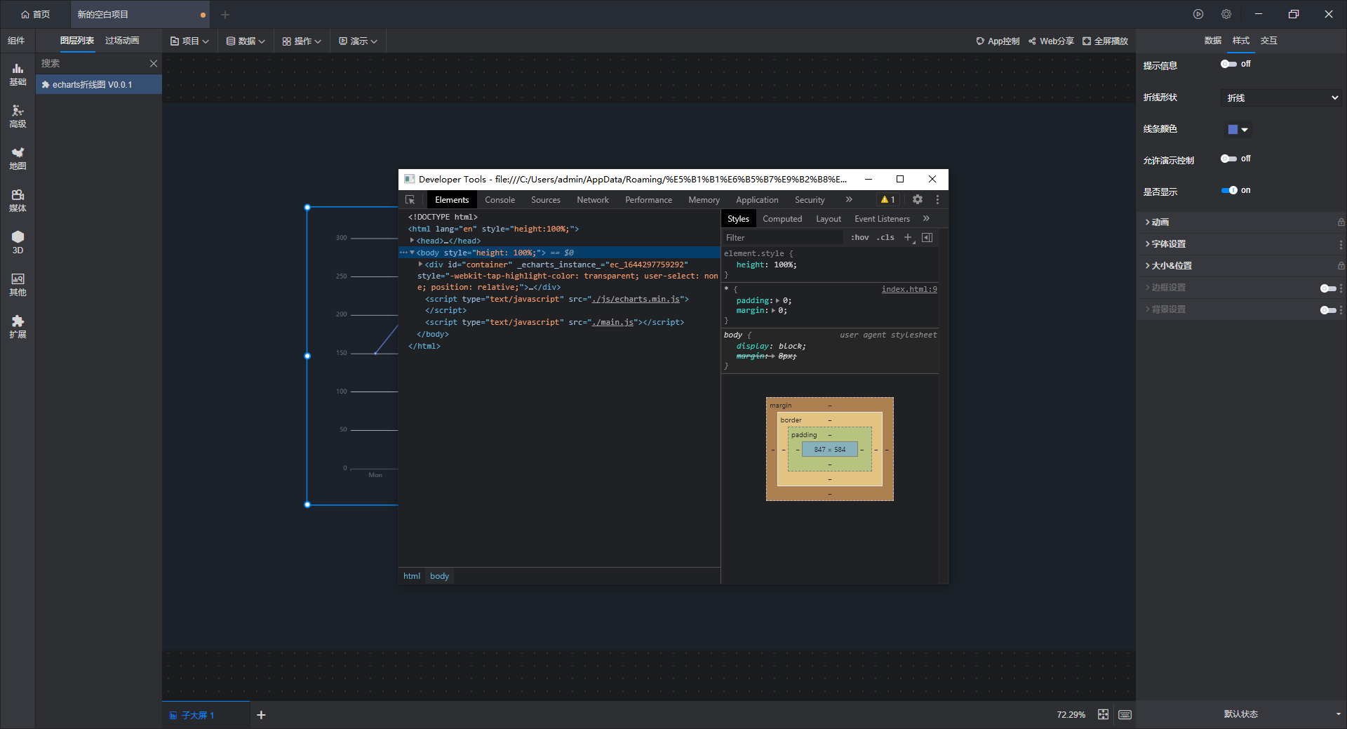Open the settings gear in title bar

1226,14
